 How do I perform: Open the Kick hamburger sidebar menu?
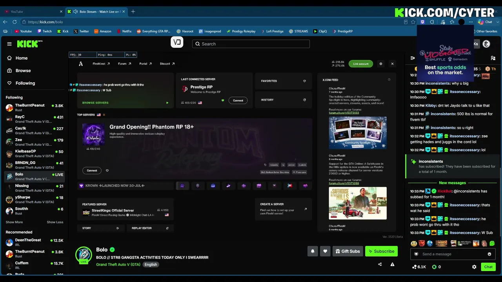click(9, 44)
